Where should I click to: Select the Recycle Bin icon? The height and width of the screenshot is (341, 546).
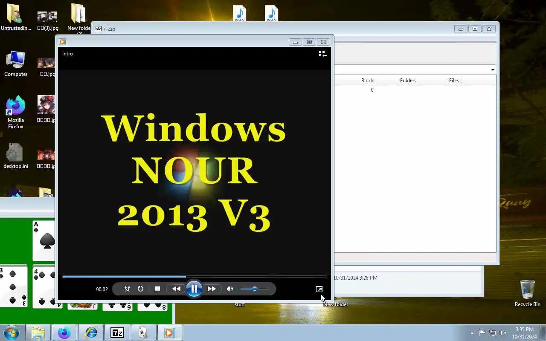pos(528,293)
